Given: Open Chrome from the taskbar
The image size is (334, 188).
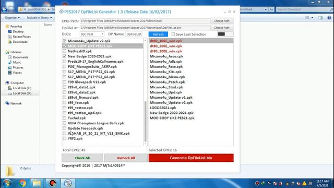Looking at the screenshot, I should click(22, 183).
